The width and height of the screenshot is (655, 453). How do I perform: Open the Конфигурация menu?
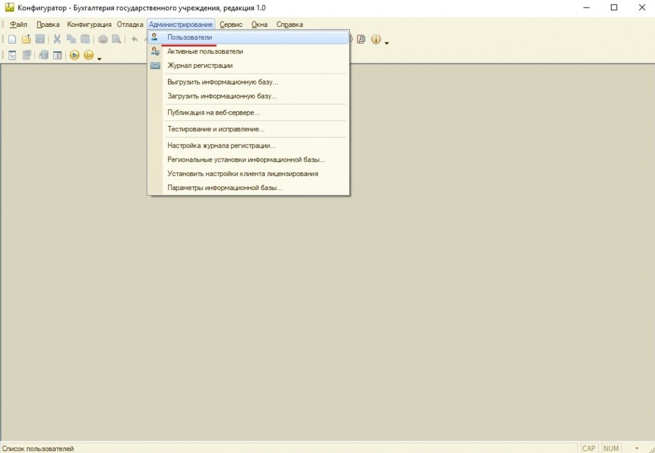[x=90, y=24]
